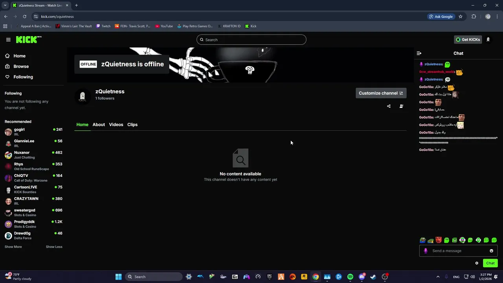Show hidden system tray icons
Image resolution: width=503 pixels, height=283 pixels.
pos(438,277)
